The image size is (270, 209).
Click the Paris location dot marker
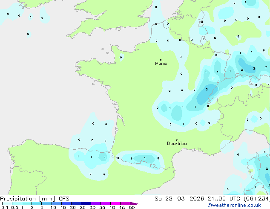coord(161,60)
